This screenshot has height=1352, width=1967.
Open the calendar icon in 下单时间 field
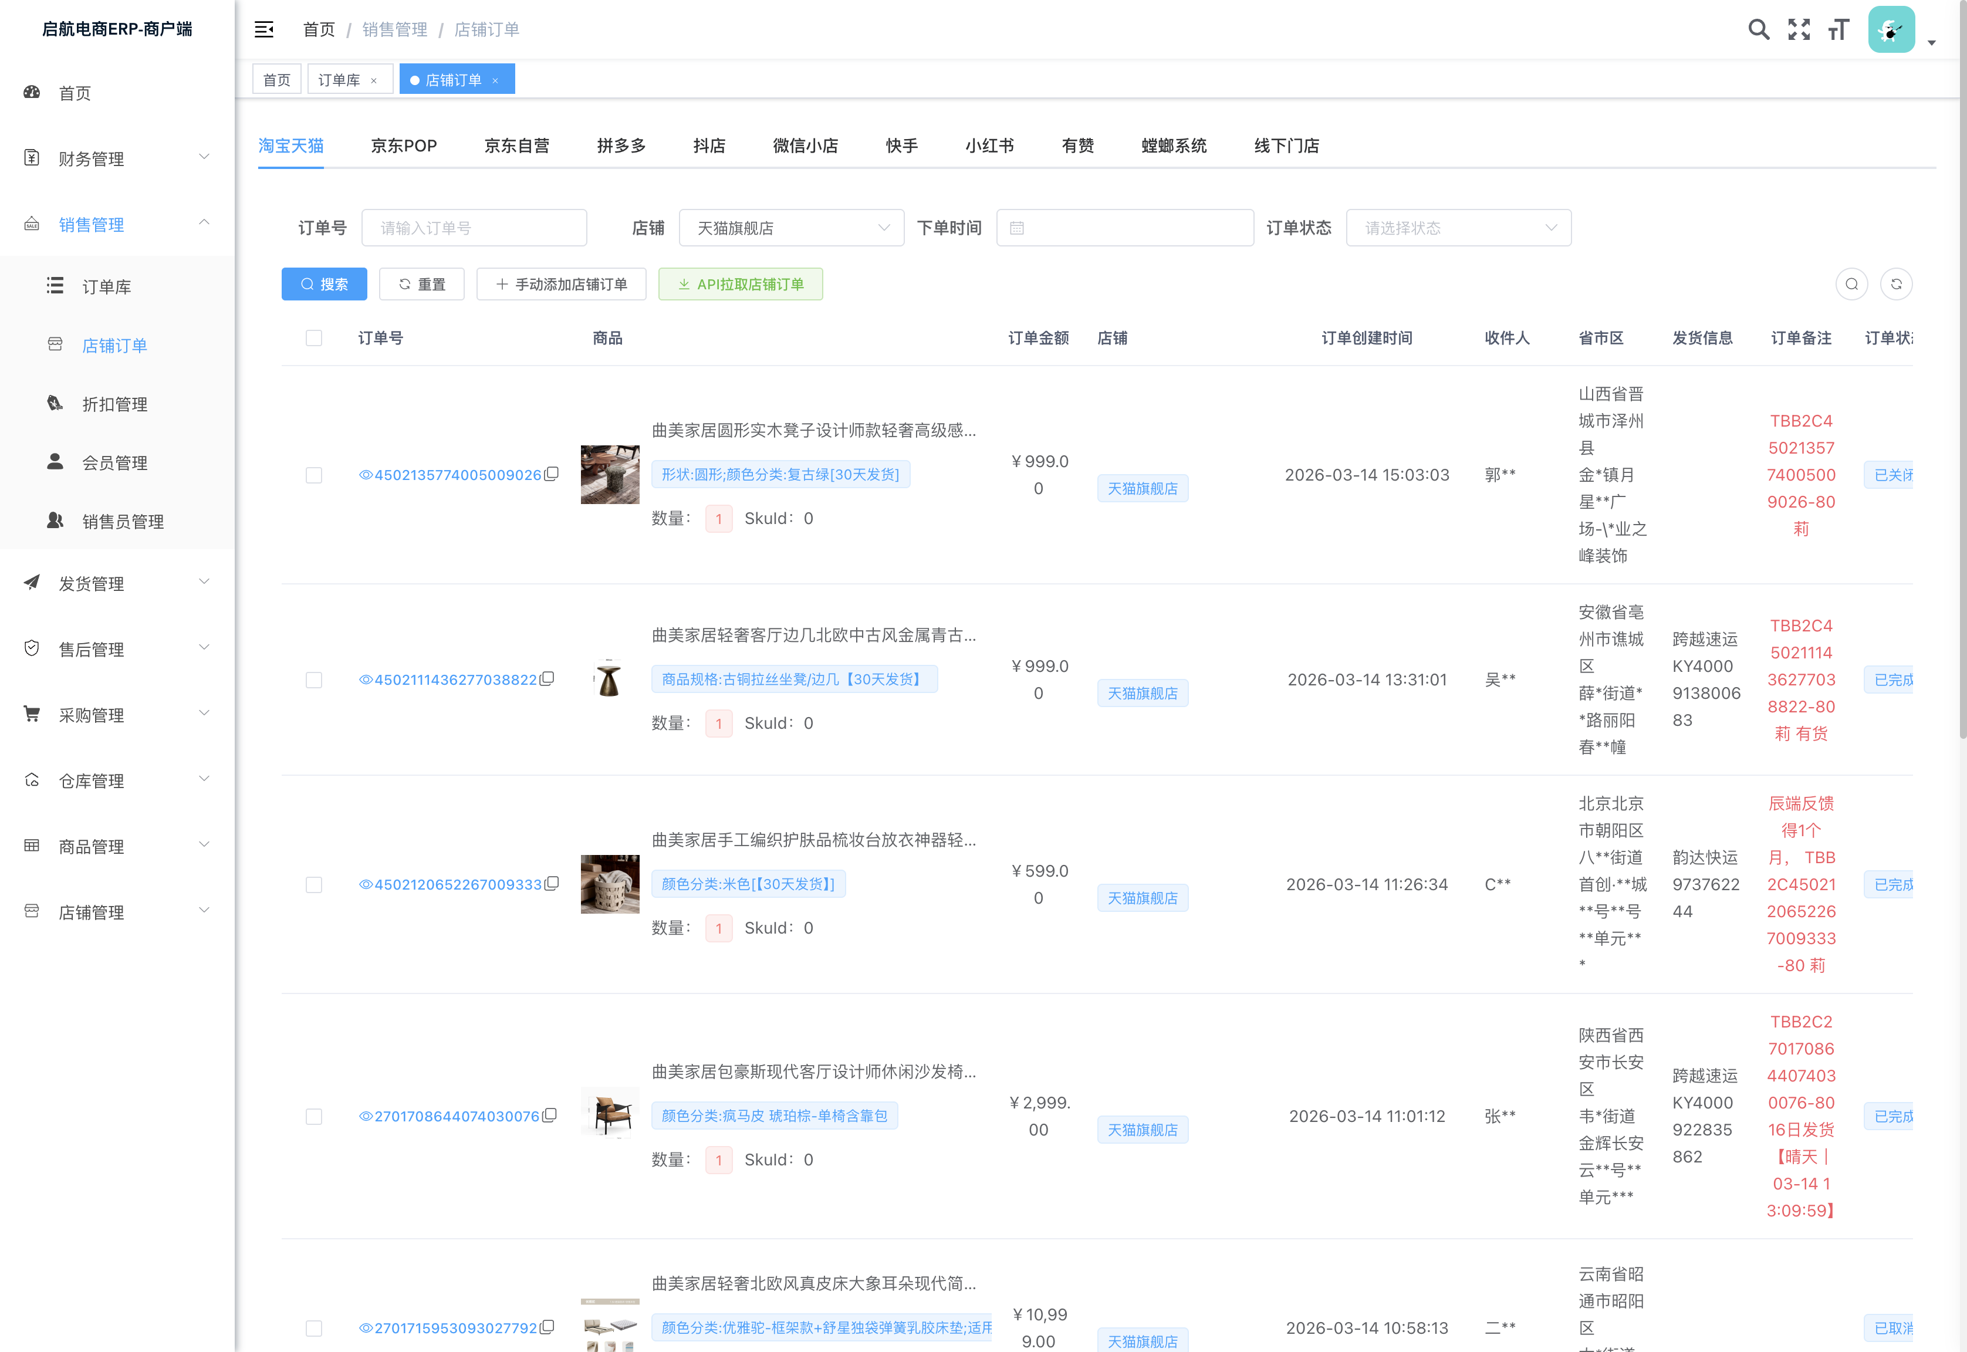pyautogui.click(x=1016, y=228)
